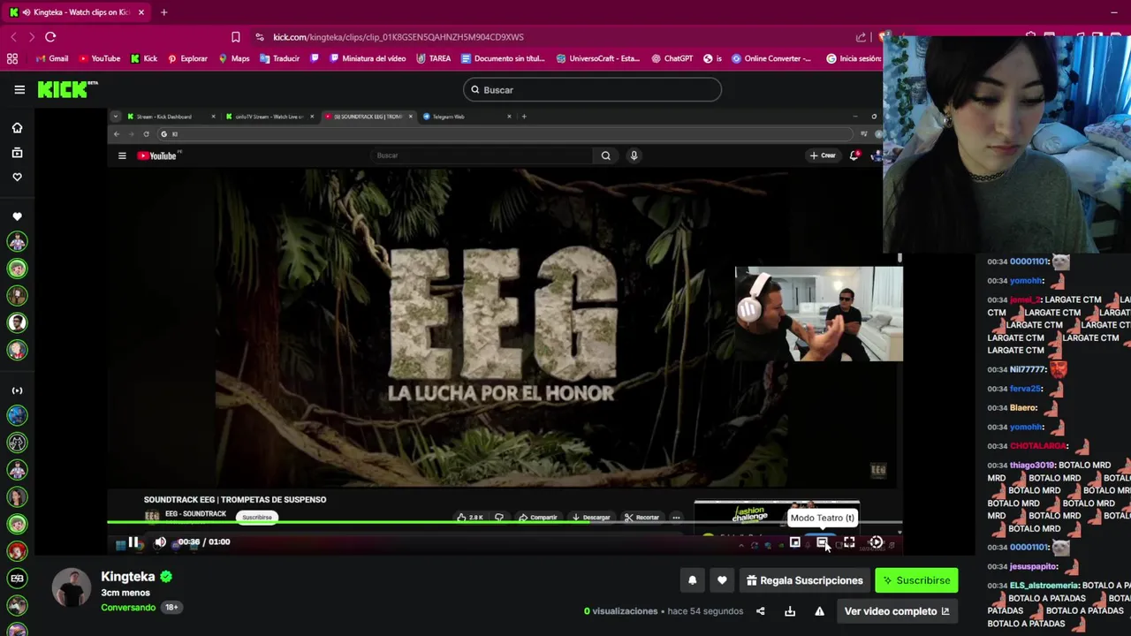Click chat username jesuspapito
Viewport: 1131px width, 636px height.
(x=1033, y=566)
